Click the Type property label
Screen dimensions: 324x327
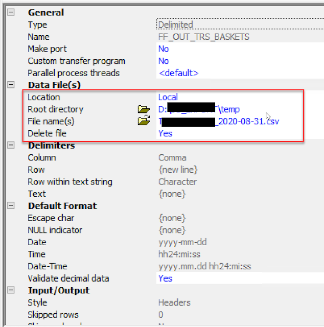[x=37, y=25]
